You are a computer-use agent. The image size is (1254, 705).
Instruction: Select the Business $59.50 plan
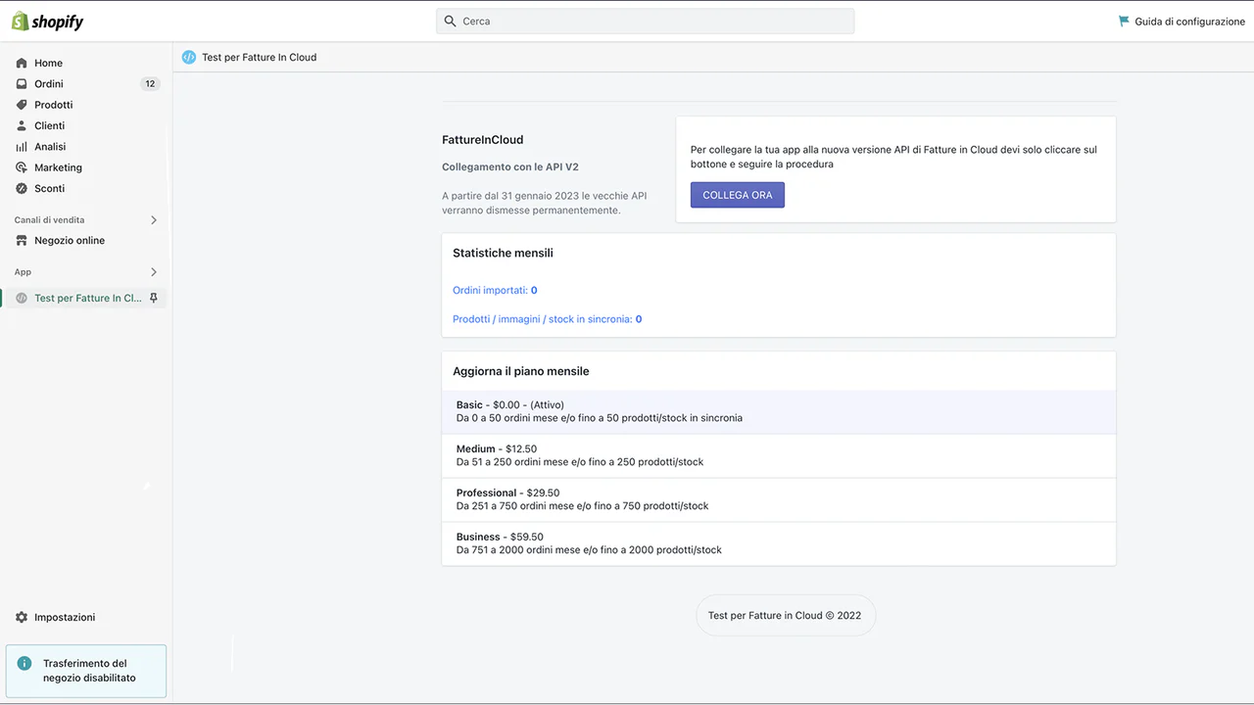(x=779, y=543)
